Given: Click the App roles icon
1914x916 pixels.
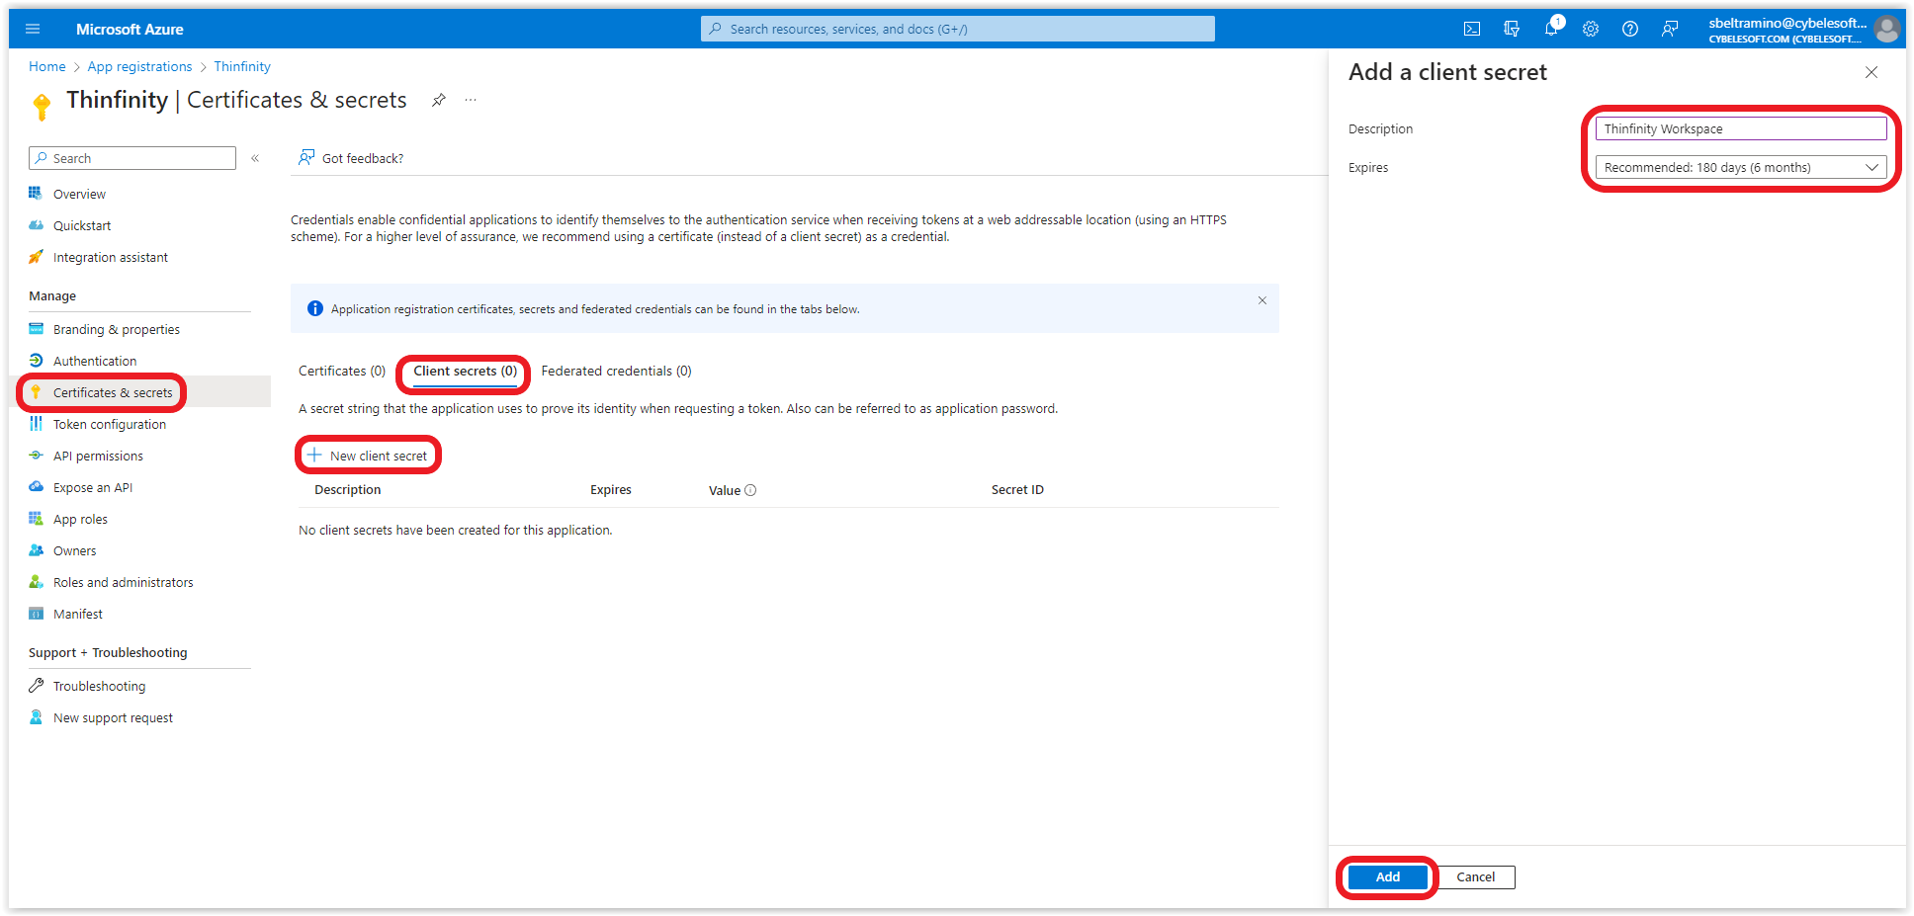Looking at the screenshot, I should tap(36, 519).
